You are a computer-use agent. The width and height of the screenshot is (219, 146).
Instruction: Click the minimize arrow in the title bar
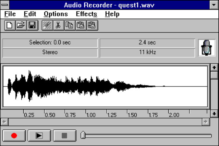(x=214, y=5)
